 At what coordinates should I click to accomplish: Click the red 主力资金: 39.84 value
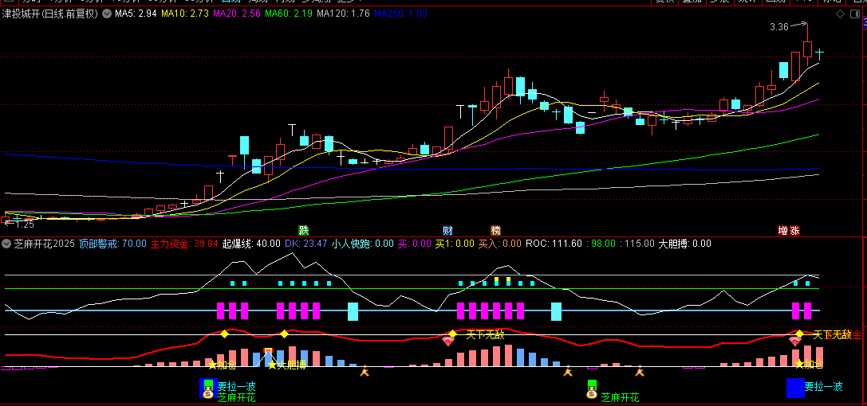pos(184,244)
